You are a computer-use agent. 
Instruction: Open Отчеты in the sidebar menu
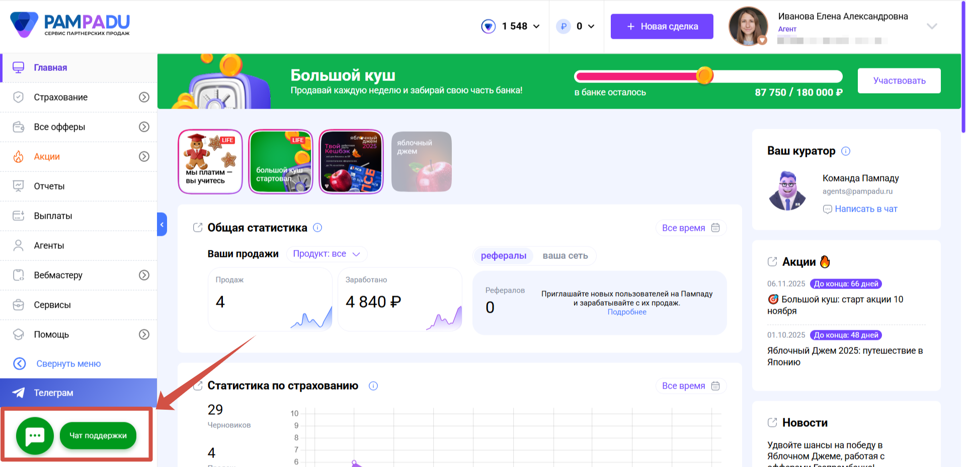(x=49, y=186)
